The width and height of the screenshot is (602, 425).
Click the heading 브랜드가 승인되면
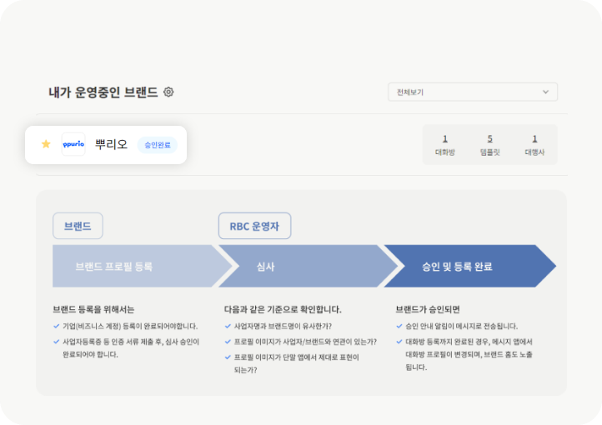428,309
